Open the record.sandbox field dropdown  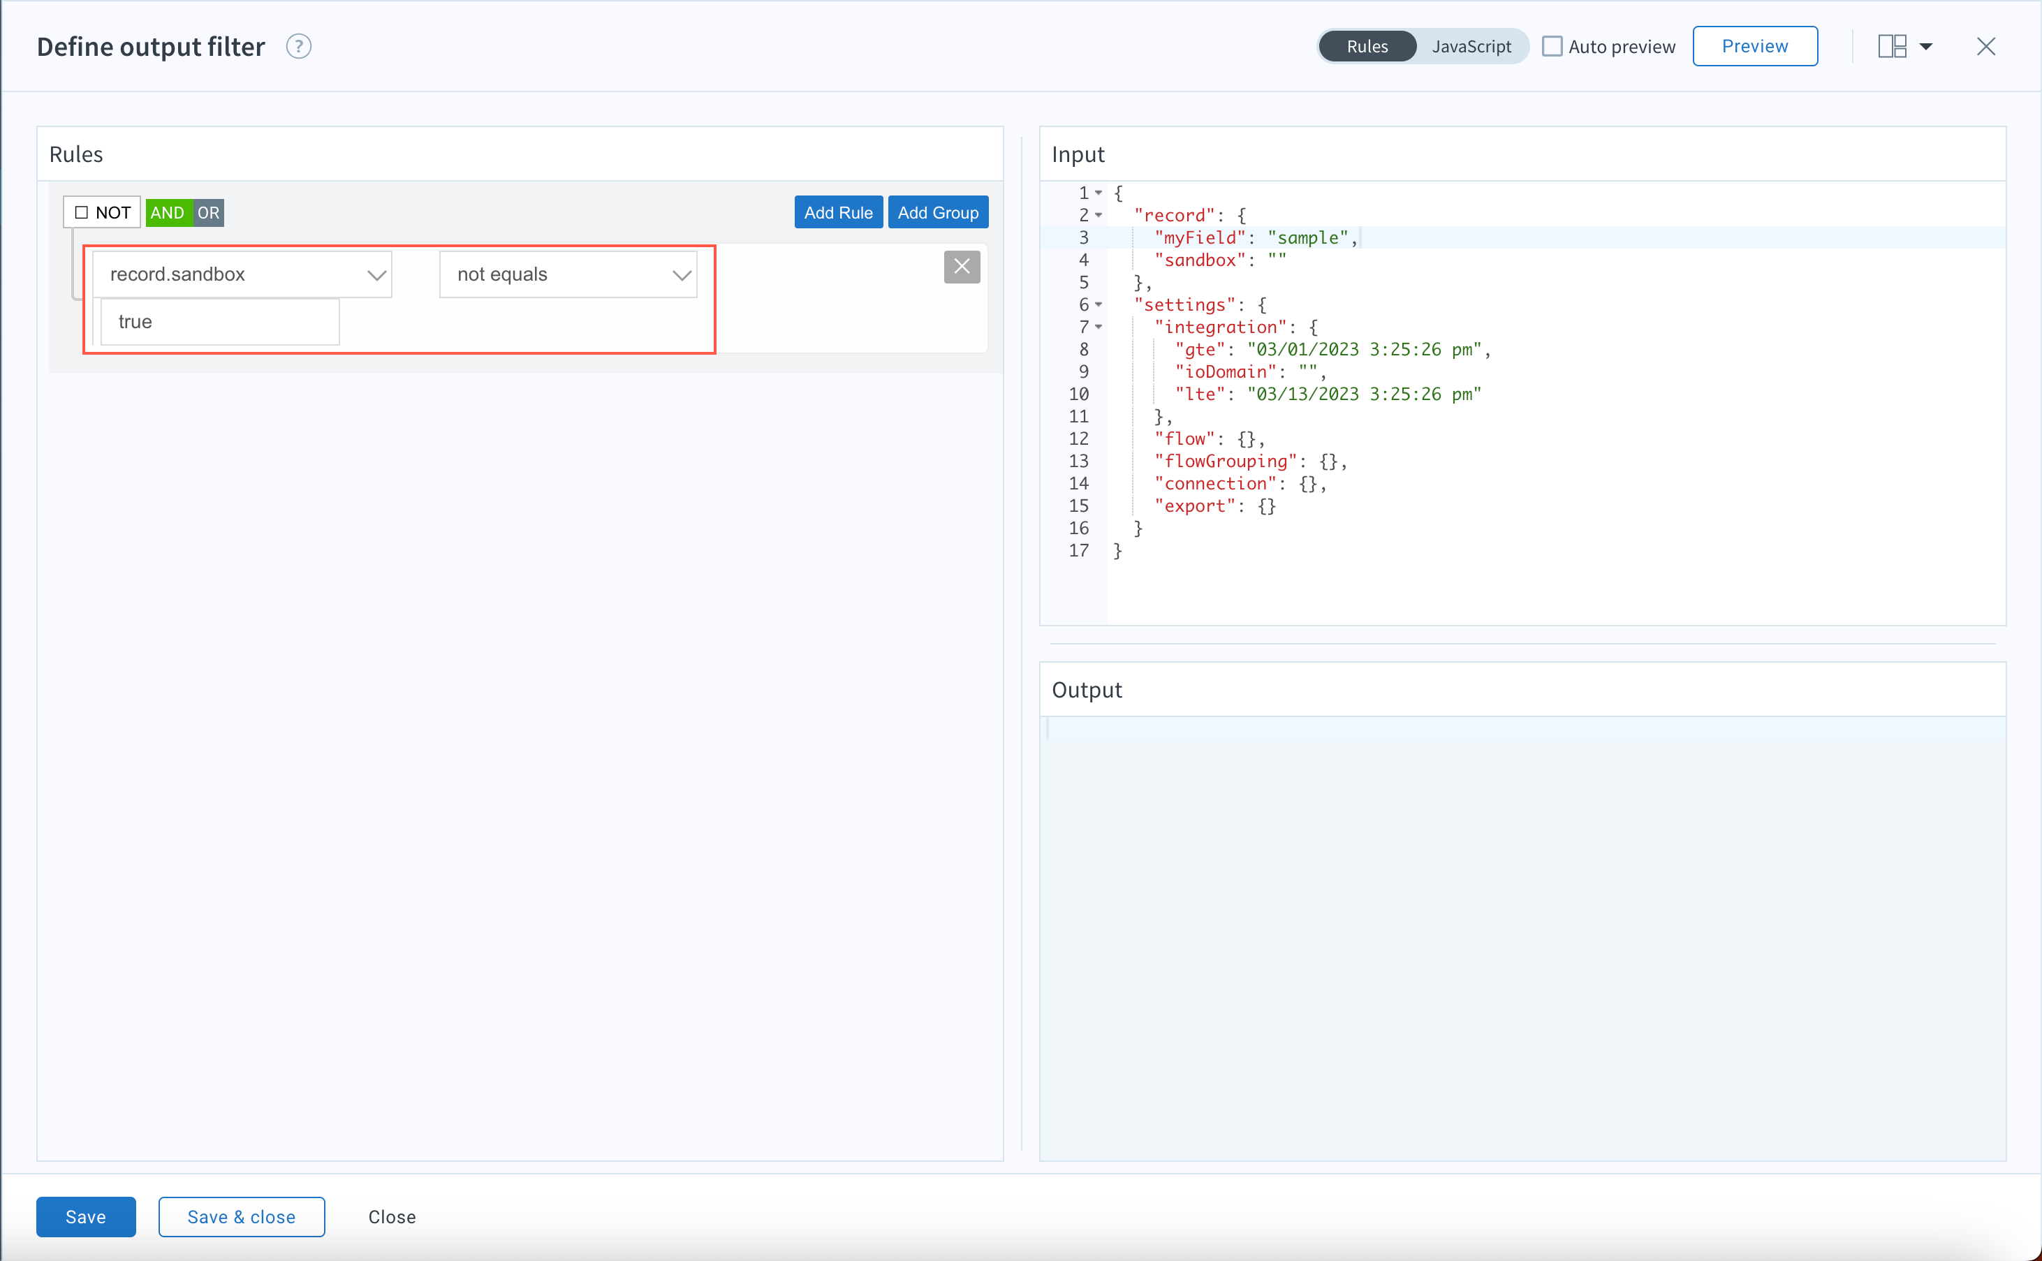pyautogui.click(x=242, y=274)
